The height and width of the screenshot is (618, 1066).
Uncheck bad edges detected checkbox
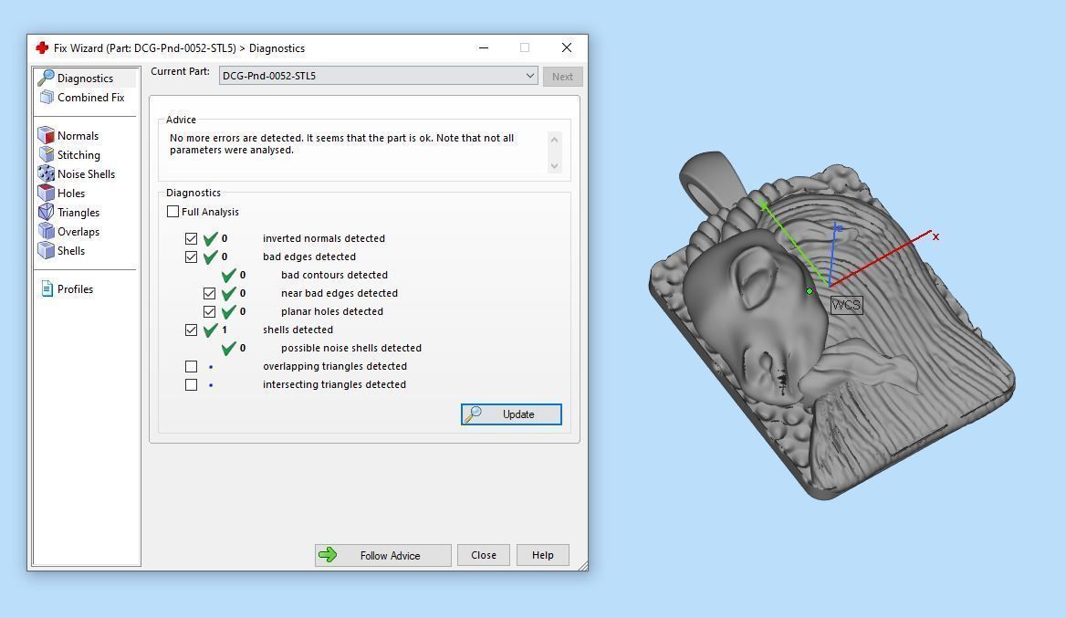(191, 257)
